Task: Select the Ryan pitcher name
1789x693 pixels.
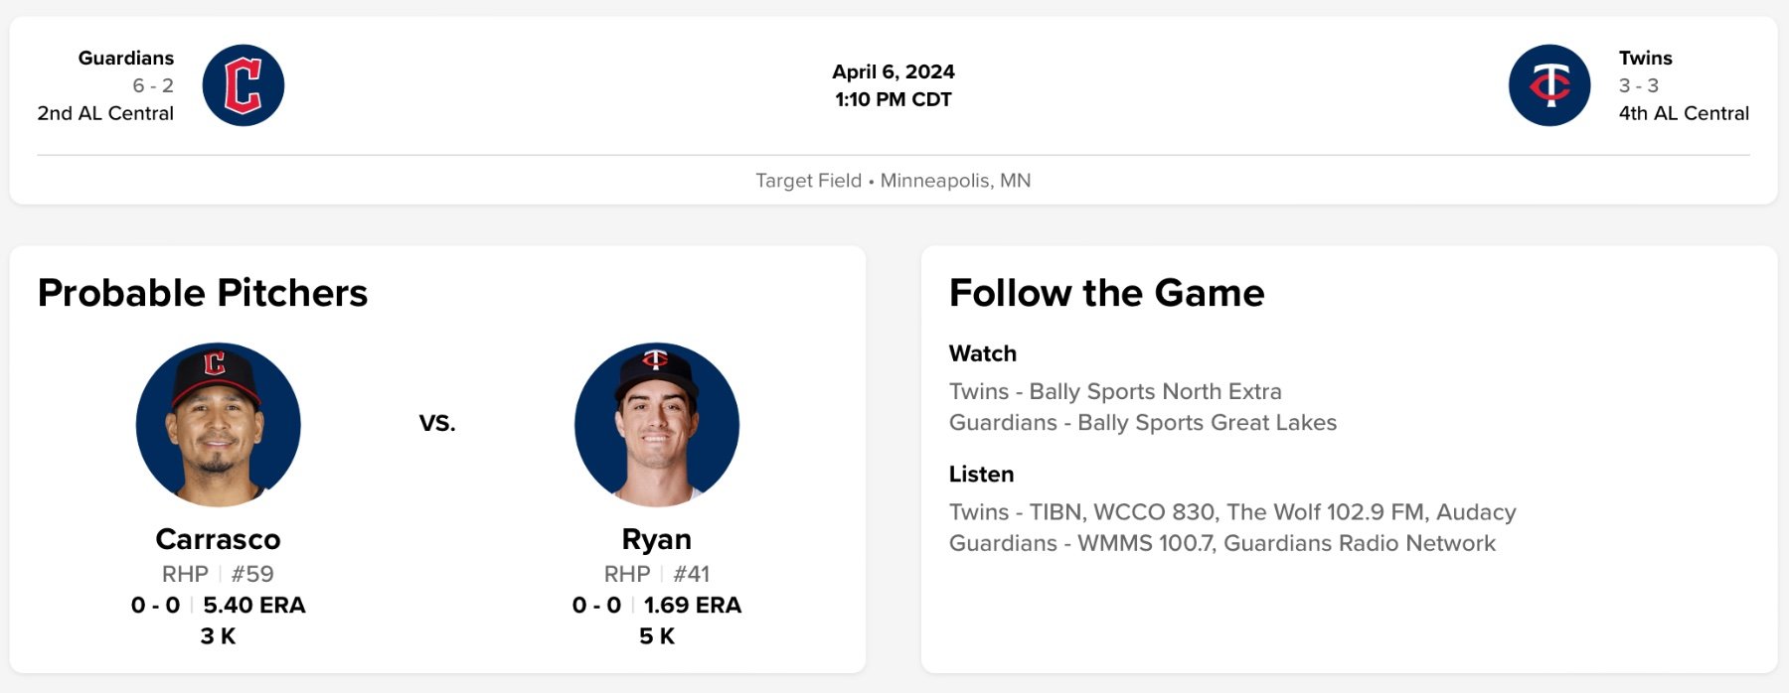Action: click(x=656, y=539)
